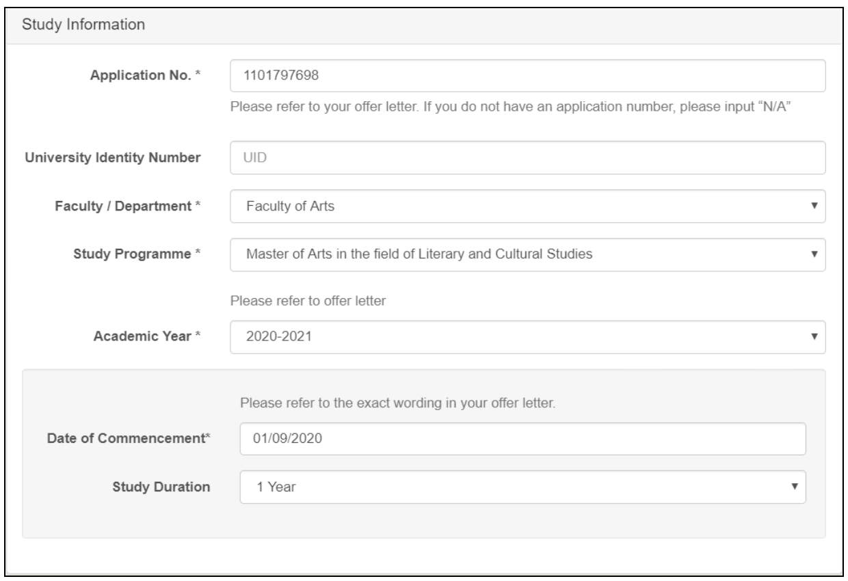848x581 pixels.
Task: Focus the University Identity Number UID field
Action: [527, 158]
